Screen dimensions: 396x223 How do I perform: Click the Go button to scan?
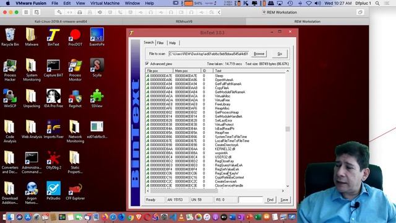pos(280,54)
